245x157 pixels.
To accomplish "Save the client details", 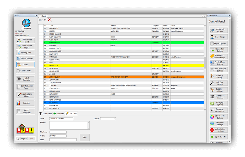I will [x=84, y=137].
